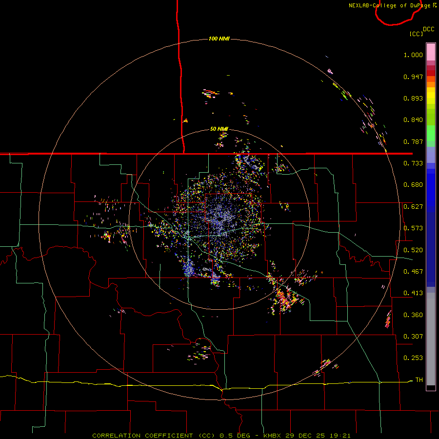The height and width of the screenshot is (439, 439).
Task: Click the 0.840 color scale value
Action: [413, 120]
